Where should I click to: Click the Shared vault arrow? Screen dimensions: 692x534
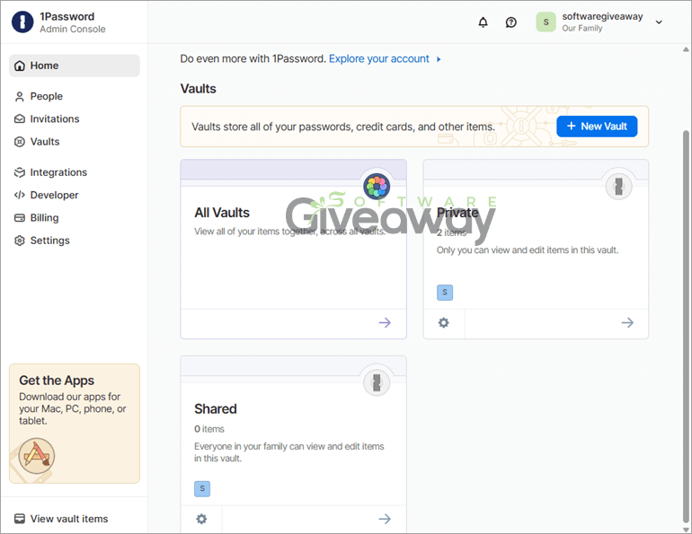pos(385,519)
